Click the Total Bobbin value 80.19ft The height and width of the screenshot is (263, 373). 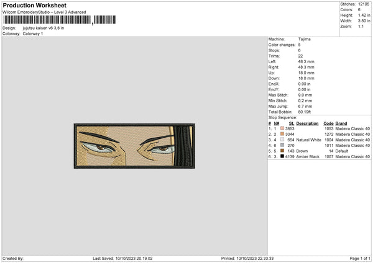point(305,112)
